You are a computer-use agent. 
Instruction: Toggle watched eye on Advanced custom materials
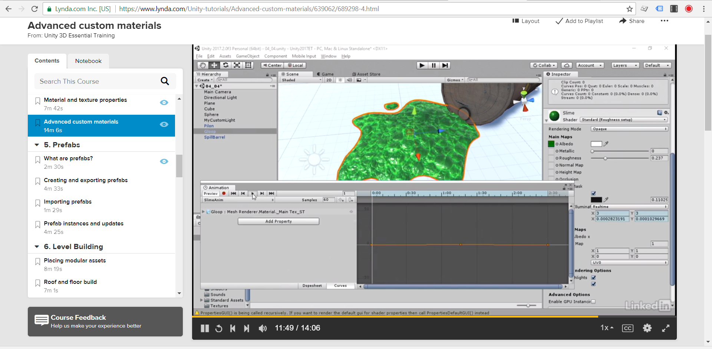(164, 124)
